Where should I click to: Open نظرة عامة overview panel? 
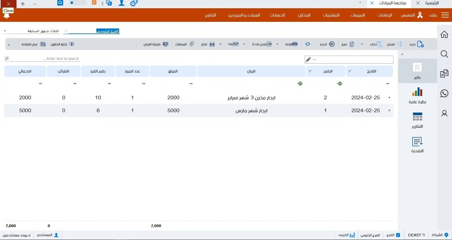coord(417,96)
